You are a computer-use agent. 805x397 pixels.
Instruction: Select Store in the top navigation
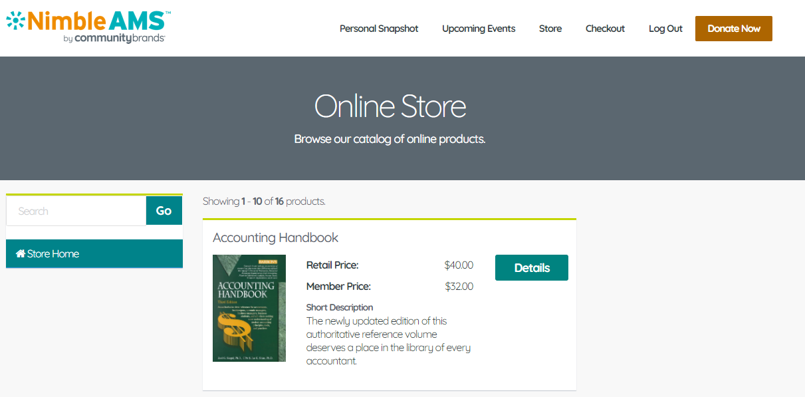[550, 29]
